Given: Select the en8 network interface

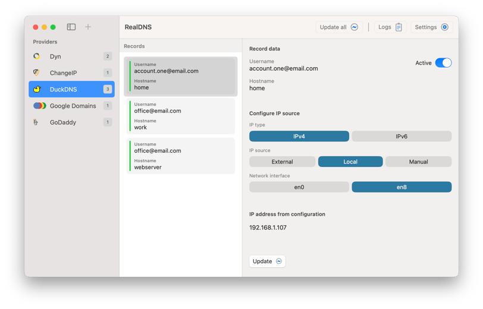Looking at the screenshot, I should coord(402,187).
